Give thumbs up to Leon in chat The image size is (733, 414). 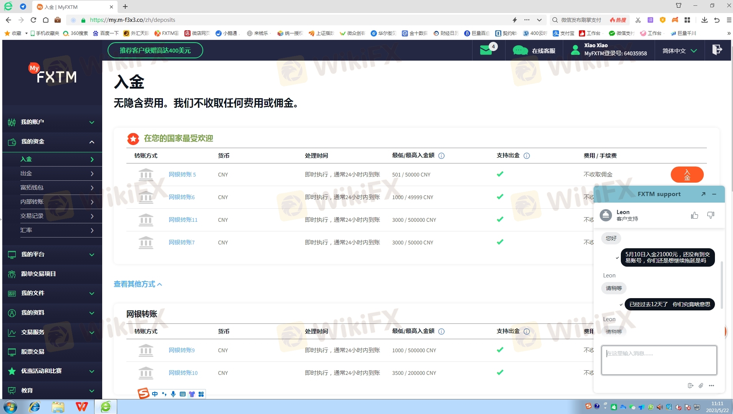[x=694, y=215]
